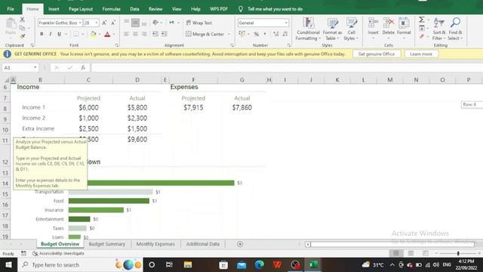Screen dimensions: 483x272
Task: Apply Percent Style number format
Action: 257,34
